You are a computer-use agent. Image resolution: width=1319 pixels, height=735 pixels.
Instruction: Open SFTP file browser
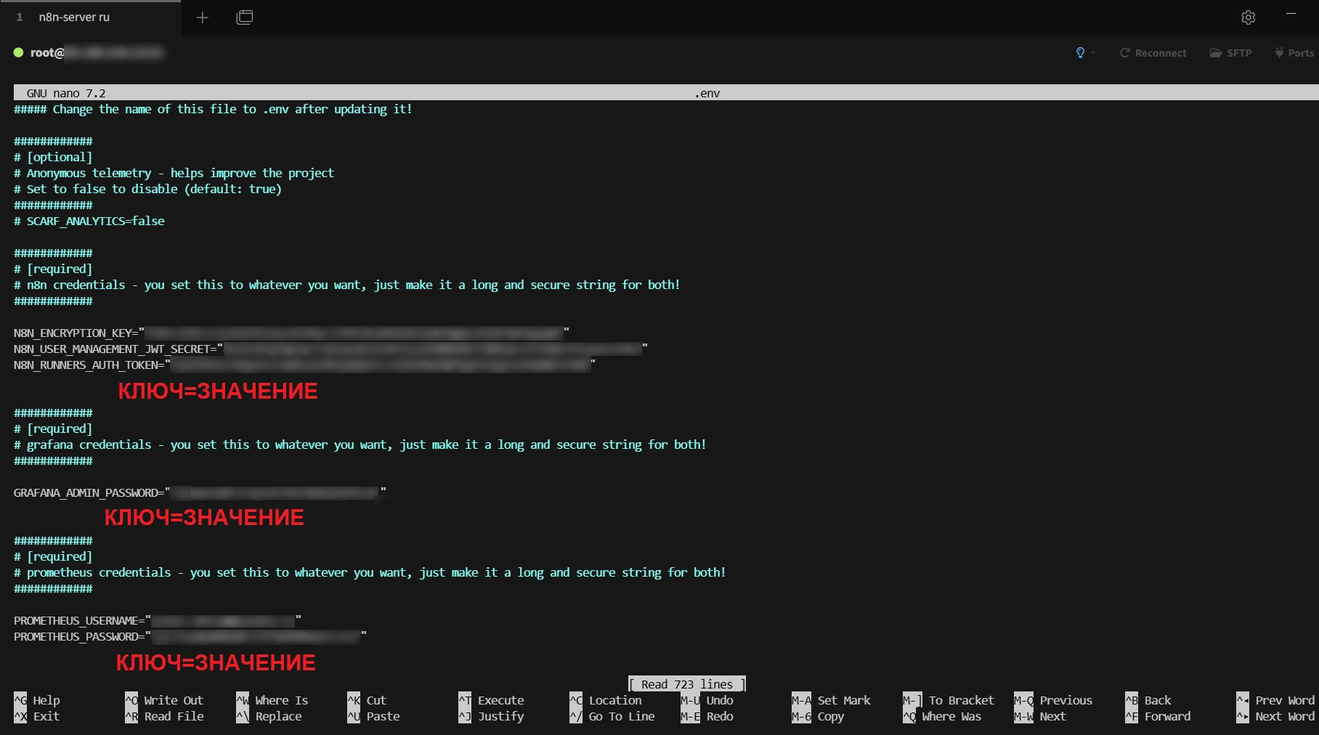pyautogui.click(x=1230, y=53)
